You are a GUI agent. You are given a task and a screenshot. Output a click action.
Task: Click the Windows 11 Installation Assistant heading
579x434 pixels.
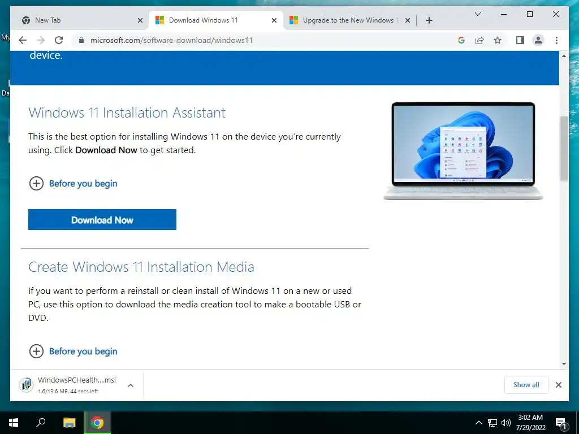[x=127, y=112]
